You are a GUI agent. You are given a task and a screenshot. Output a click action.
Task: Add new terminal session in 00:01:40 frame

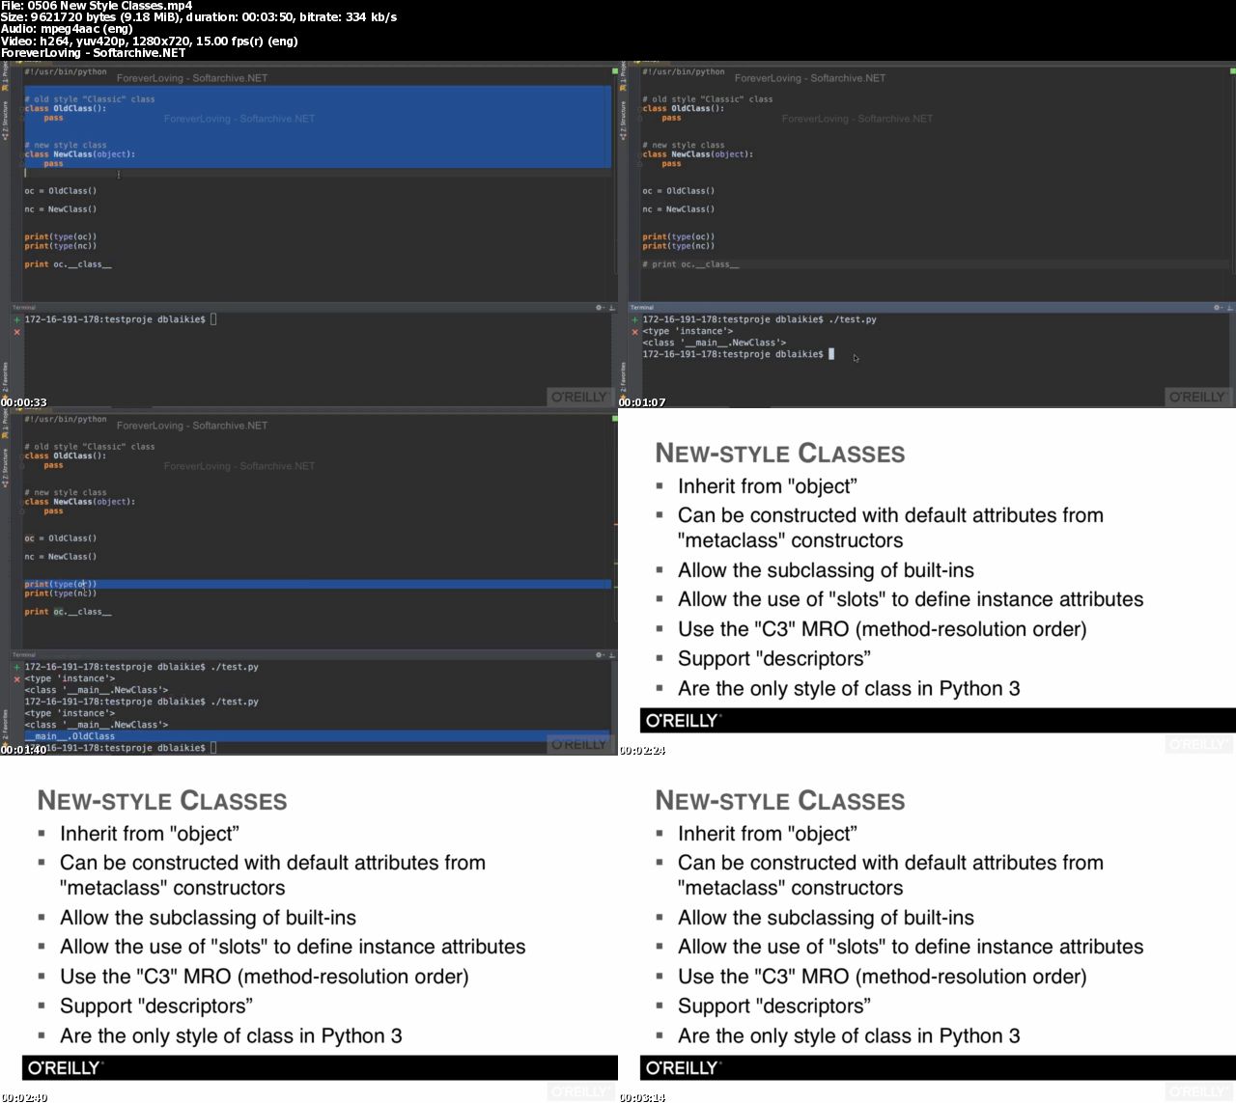pyautogui.click(x=16, y=667)
